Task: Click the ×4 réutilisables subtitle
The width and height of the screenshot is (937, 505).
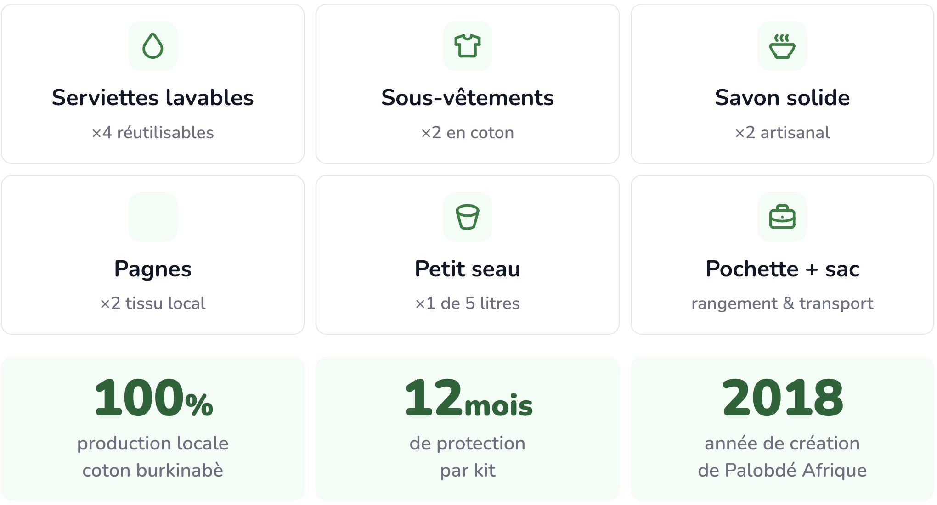Action: (x=153, y=132)
